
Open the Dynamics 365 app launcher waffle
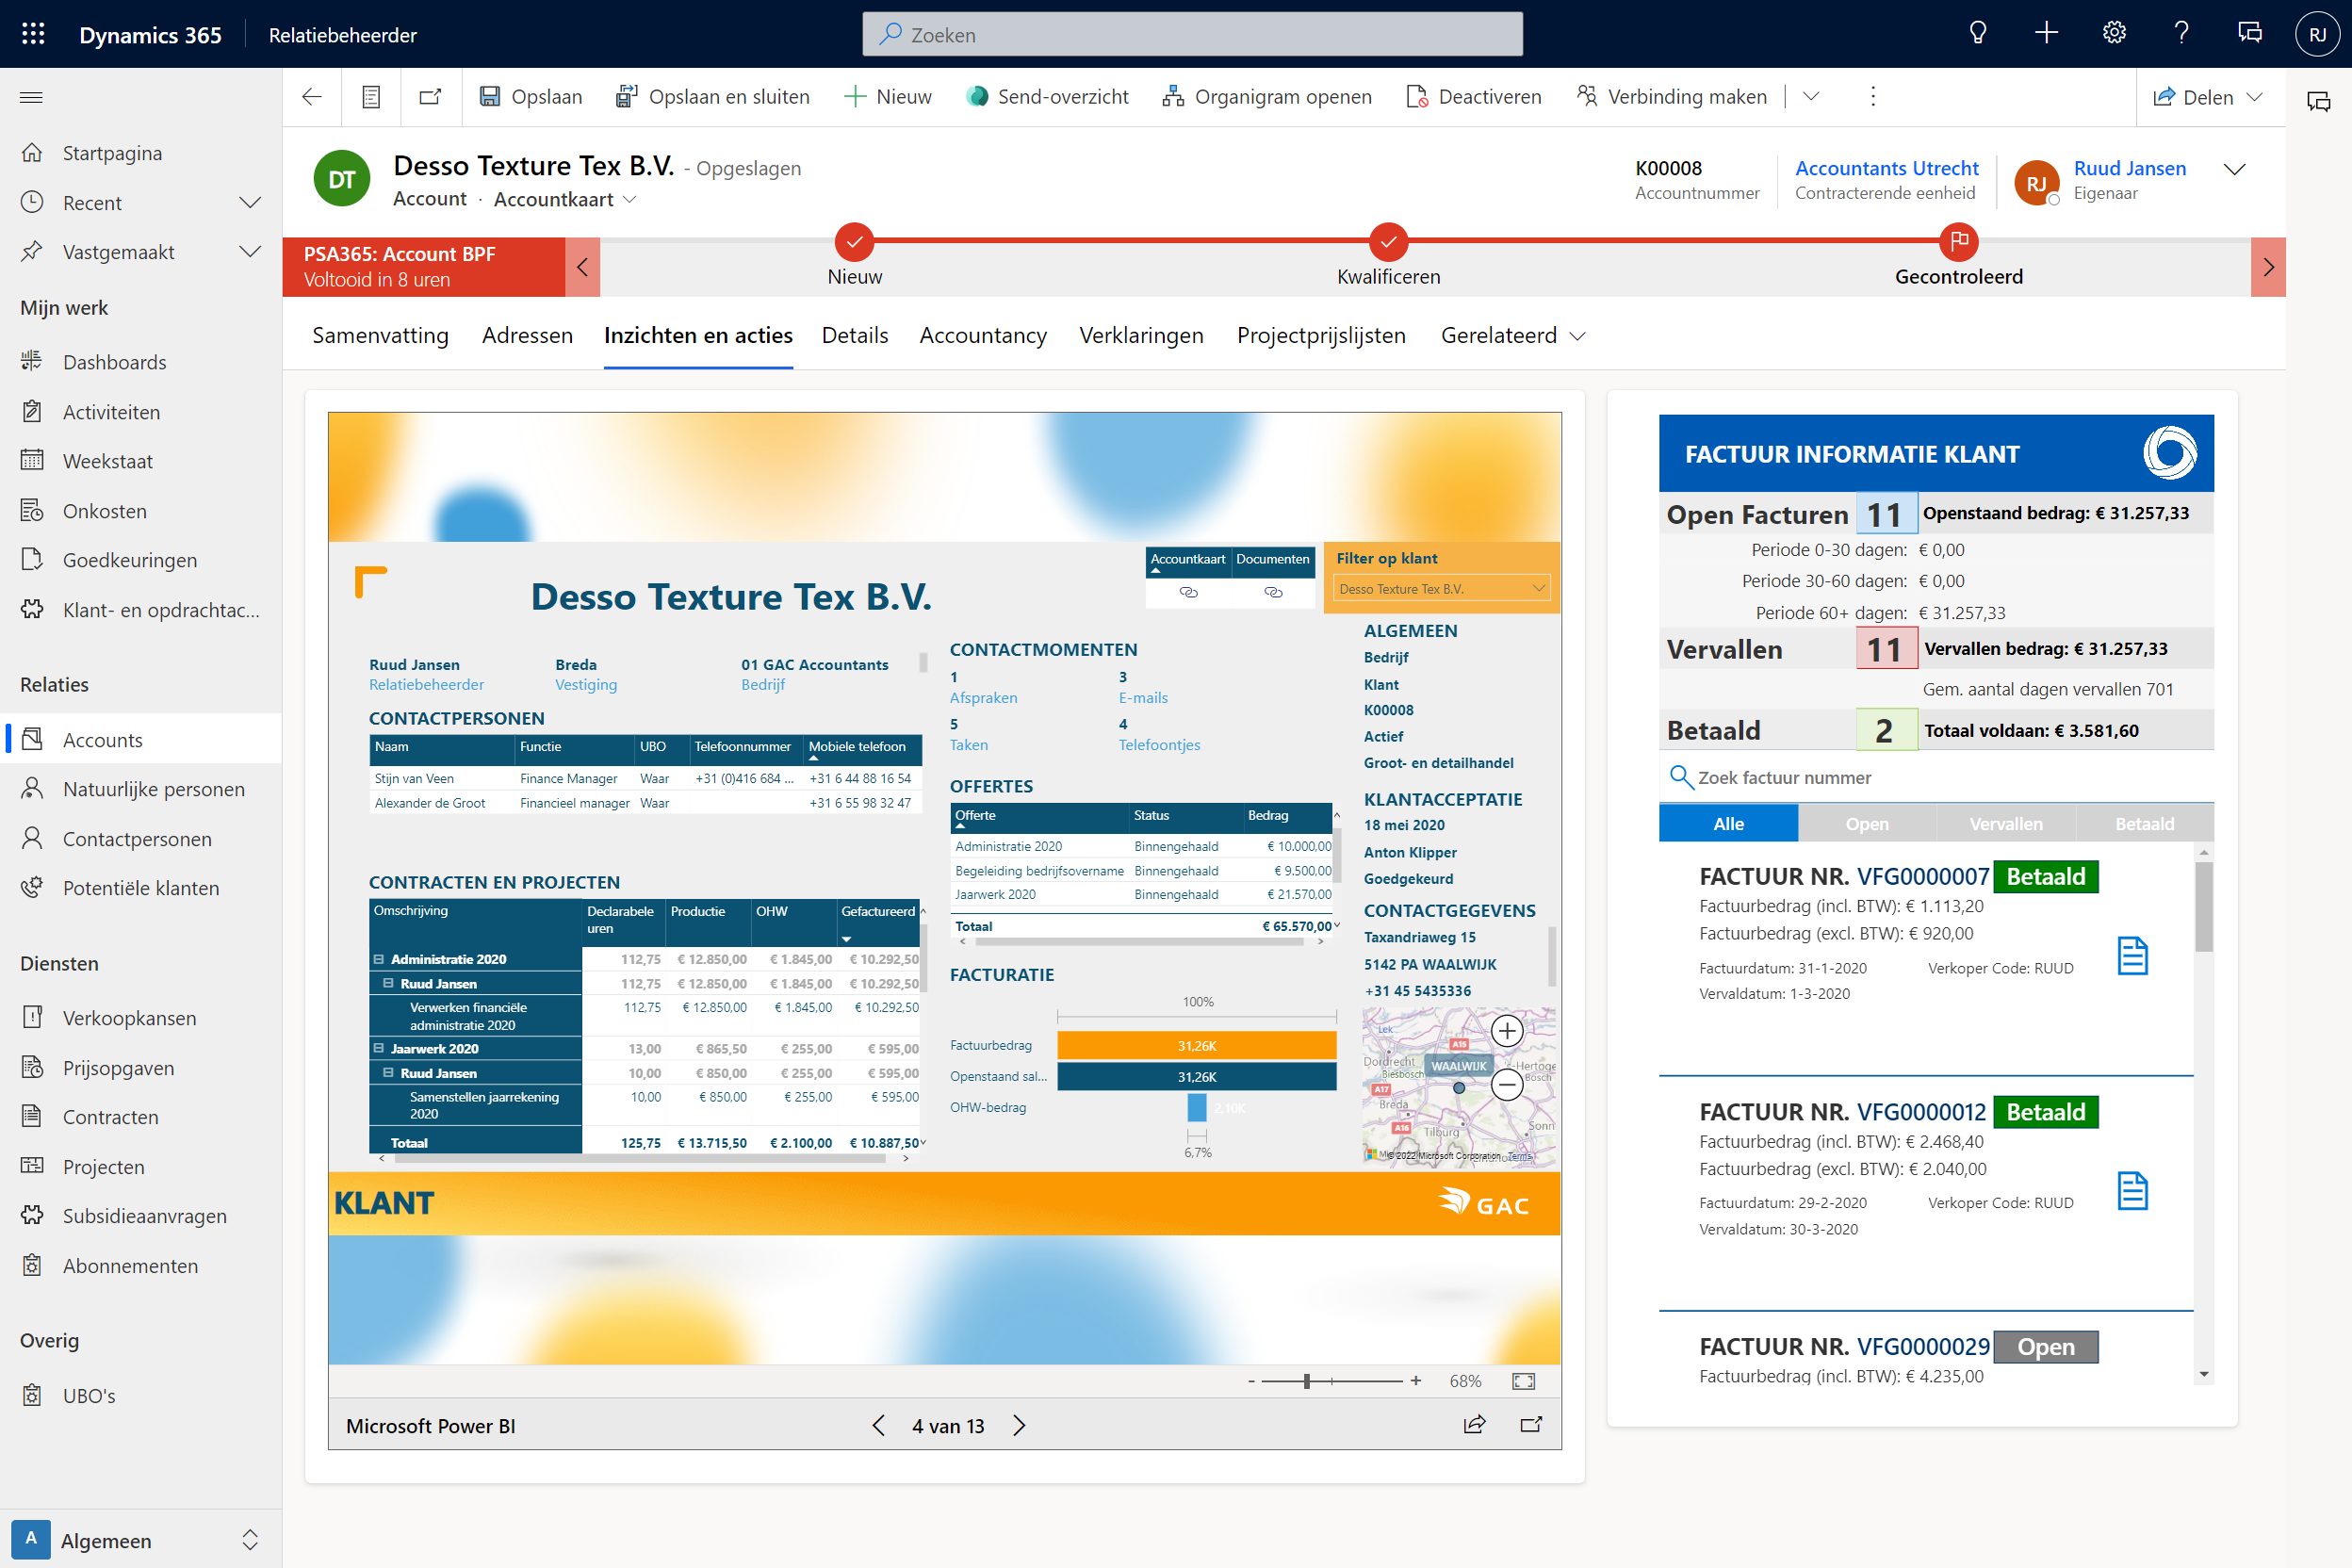(x=33, y=34)
